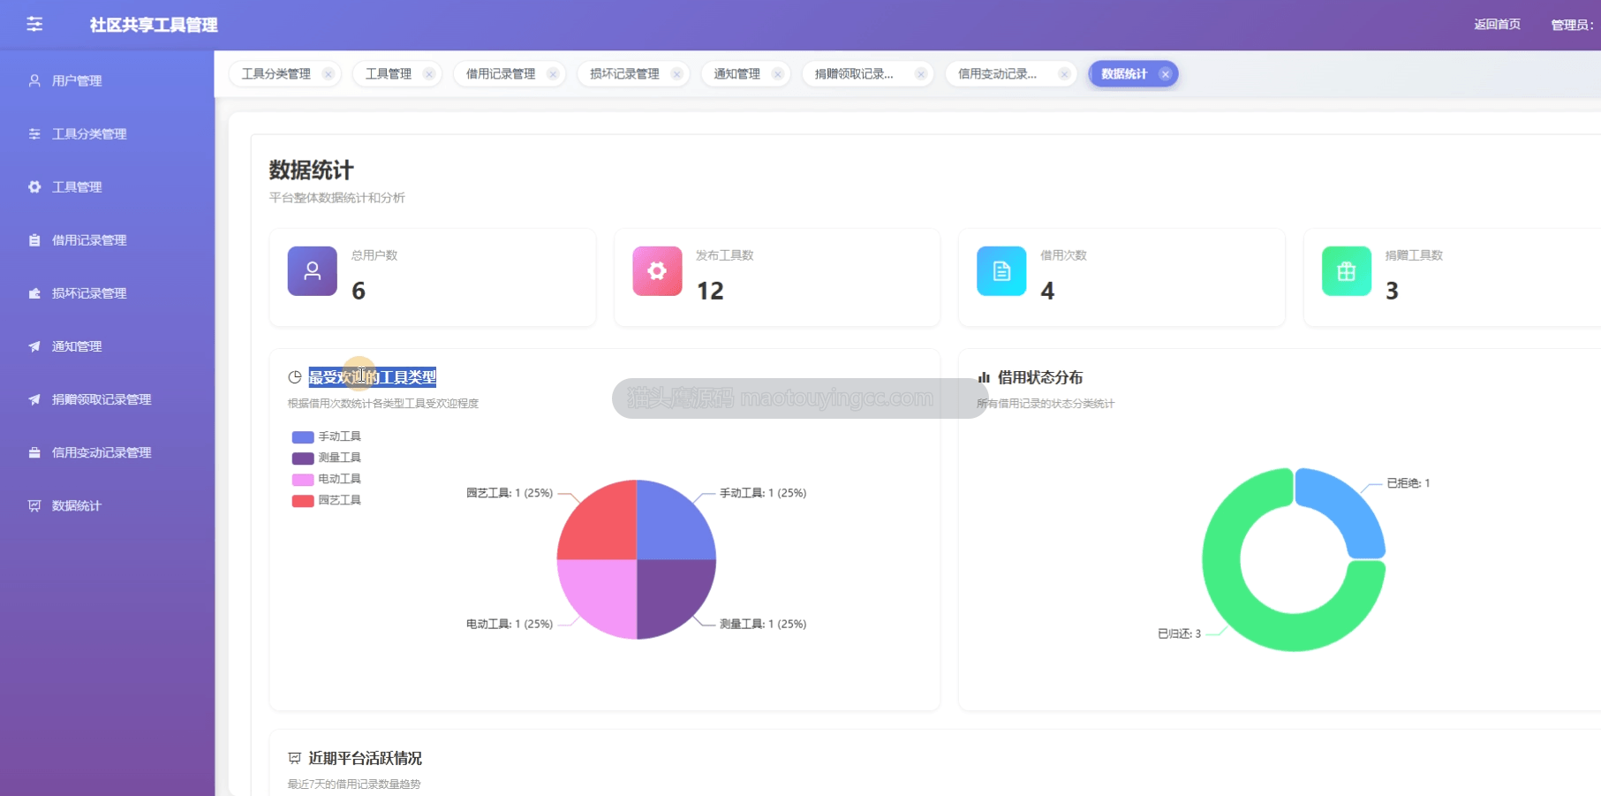Image resolution: width=1601 pixels, height=796 pixels.
Task: Toggle the 手动工具 legend entry
Action: pos(326,436)
